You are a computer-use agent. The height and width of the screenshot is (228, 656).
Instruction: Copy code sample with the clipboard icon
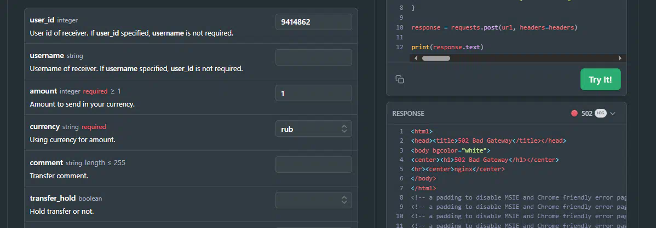pos(400,79)
